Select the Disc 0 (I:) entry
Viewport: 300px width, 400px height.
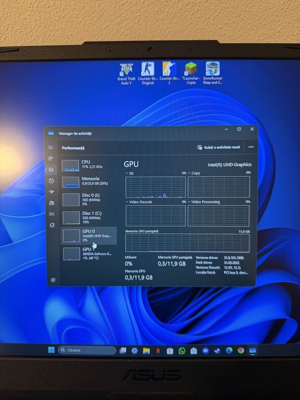click(x=89, y=199)
